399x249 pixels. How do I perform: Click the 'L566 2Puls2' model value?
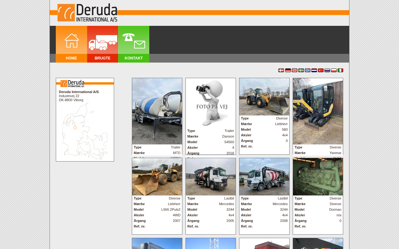tap(171, 209)
